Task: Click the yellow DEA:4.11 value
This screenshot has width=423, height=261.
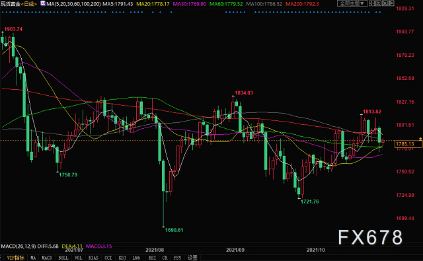Action: [x=72, y=246]
